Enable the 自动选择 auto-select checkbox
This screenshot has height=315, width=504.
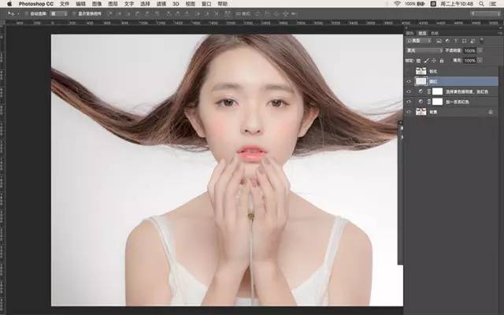pyautogui.click(x=30, y=14)
